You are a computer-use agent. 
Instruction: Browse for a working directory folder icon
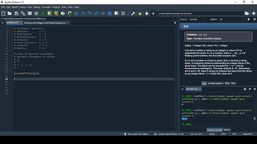pos(247,13)
